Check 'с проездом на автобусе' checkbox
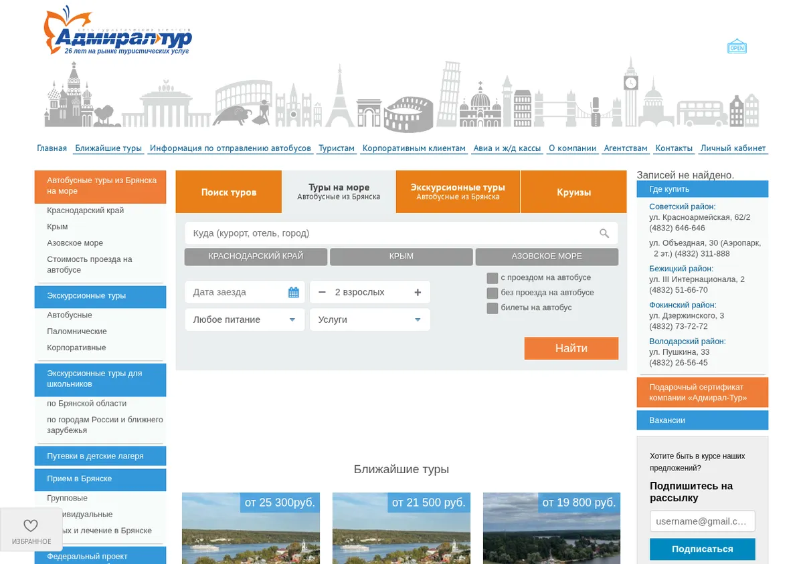 point(493,278)
